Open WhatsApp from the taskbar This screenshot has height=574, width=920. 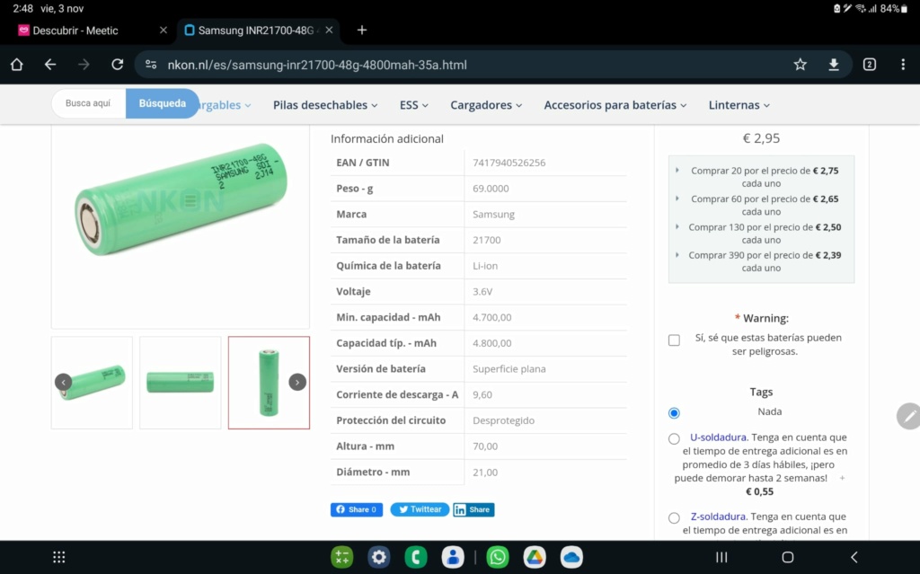pos(498,557)
